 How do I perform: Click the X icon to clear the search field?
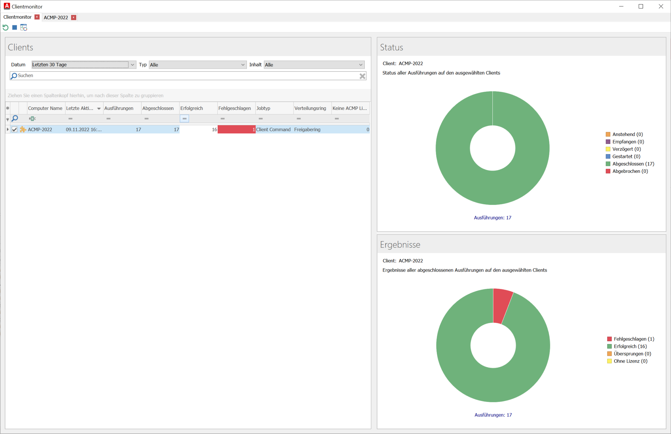pyautogui.click(x=362, y=76)
